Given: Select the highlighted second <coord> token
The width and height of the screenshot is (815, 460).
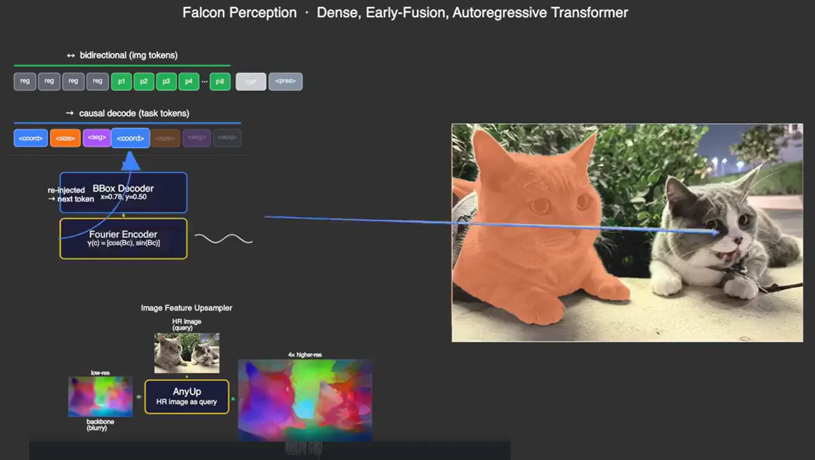Looking at the screenshot, I should pos(131,137).
